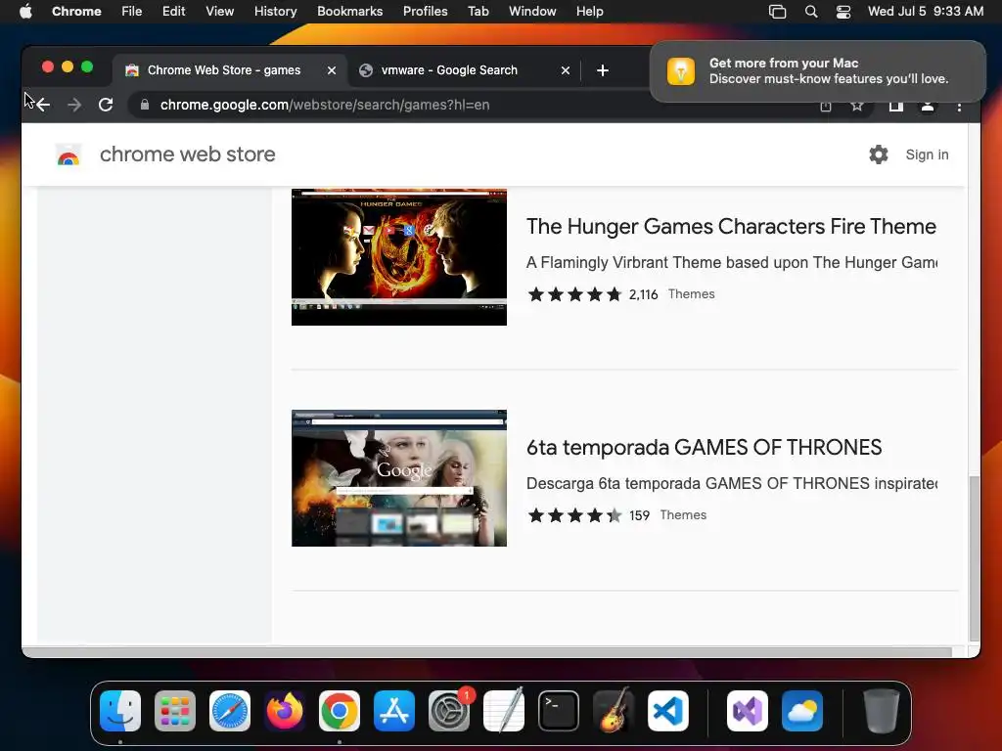Open TextEdit from the Dock
This screenshot has width=1002, height=751.
[x=504, y=711]
